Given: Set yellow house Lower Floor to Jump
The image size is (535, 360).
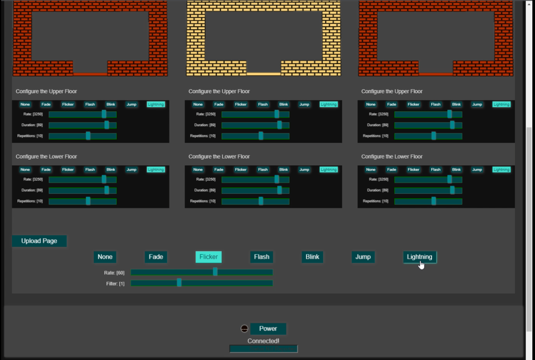Looking at the screenshot, I should point(304,170).
